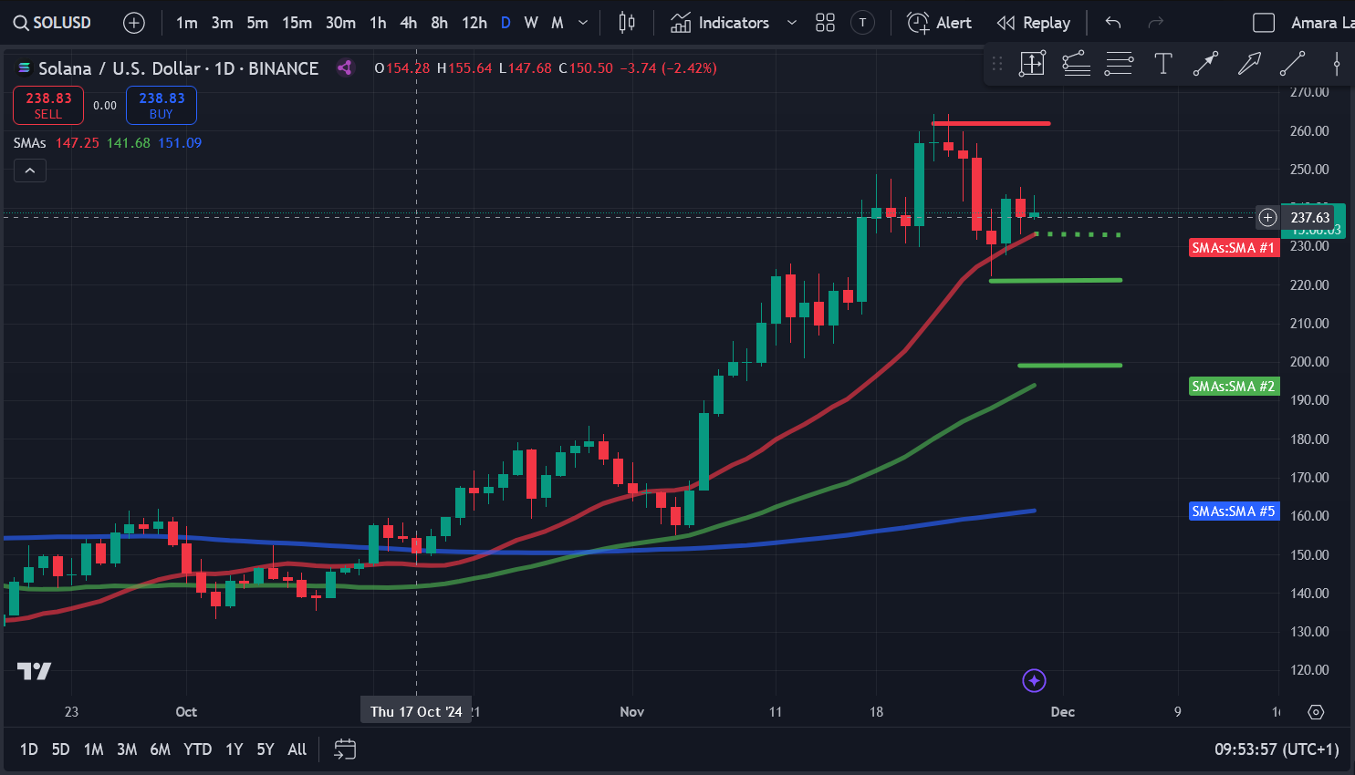Viewport: 1355px width, 775px height.
Task: Select the Measure tool in favorites toolbar
Action: [x=1032, y=64]
